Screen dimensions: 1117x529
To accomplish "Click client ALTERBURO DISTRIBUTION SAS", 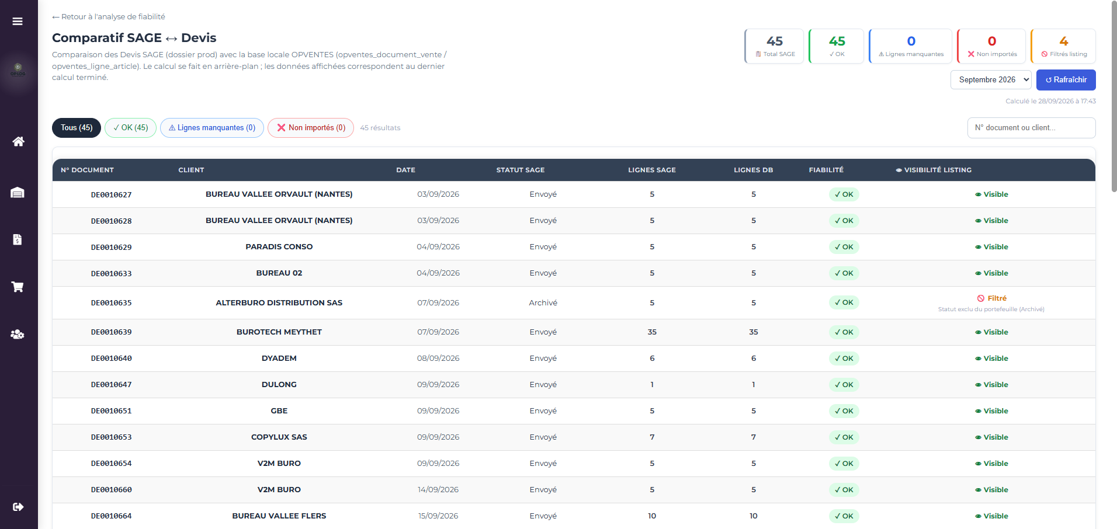I will [279, 303].
